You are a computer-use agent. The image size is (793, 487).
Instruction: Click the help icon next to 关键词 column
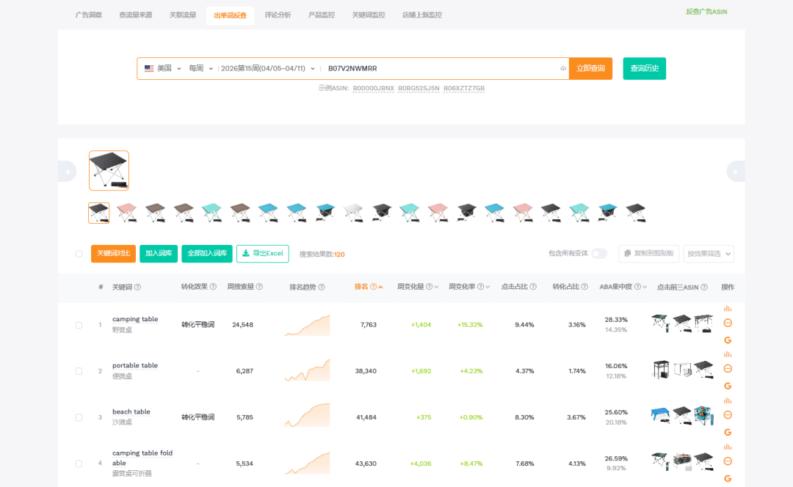pyautogui.click(x=137, y=287)
